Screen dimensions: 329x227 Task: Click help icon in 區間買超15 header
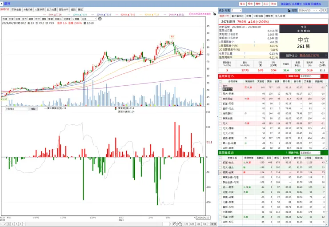pyautogui.click(x=286, y=76)
